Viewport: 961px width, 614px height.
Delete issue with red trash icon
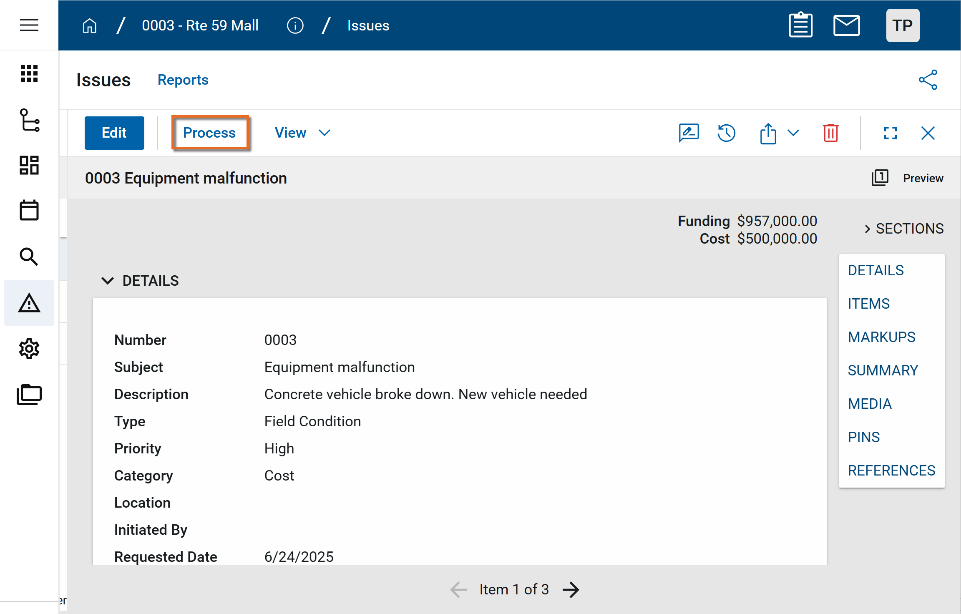pyautogui.click(x=830, y=133)
